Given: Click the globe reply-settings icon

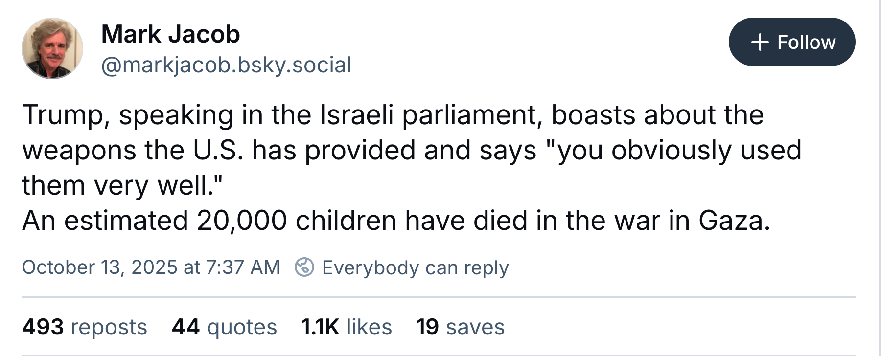Looking at the screenshot, I should [304, 267].
